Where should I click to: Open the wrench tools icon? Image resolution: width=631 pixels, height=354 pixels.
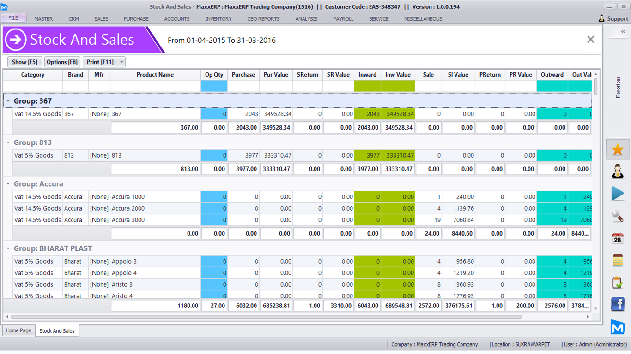pos(618,215)
